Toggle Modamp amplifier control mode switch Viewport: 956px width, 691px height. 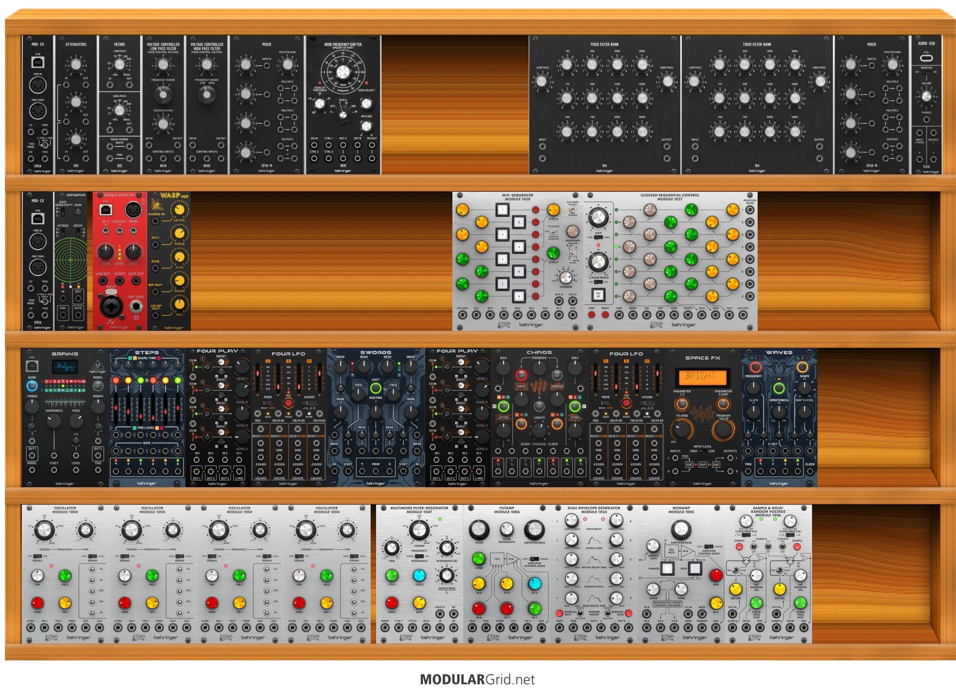(x=709, y=547)
